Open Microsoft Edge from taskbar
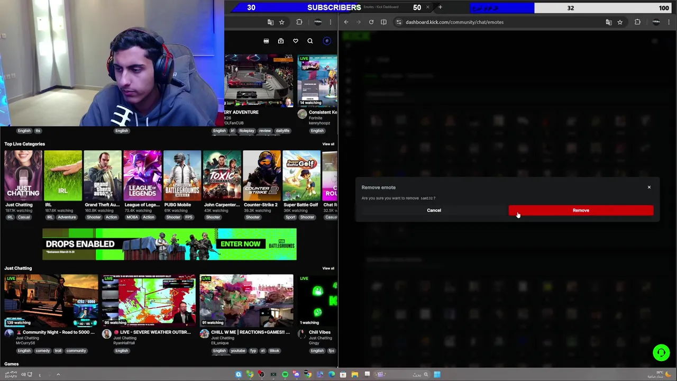 pos(331,375)
